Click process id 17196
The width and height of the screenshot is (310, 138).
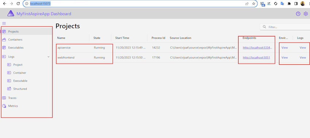tap(156, 58)
